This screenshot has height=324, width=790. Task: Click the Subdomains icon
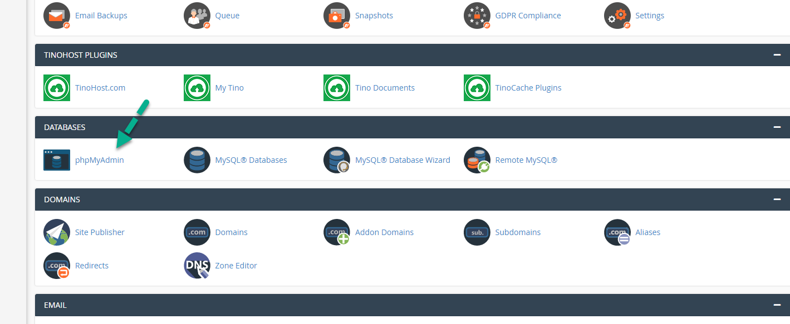[x=477, y=232]
